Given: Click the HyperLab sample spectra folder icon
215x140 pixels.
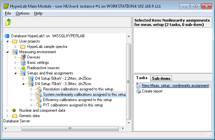Looking at the screenshot, I should (23, 47).
